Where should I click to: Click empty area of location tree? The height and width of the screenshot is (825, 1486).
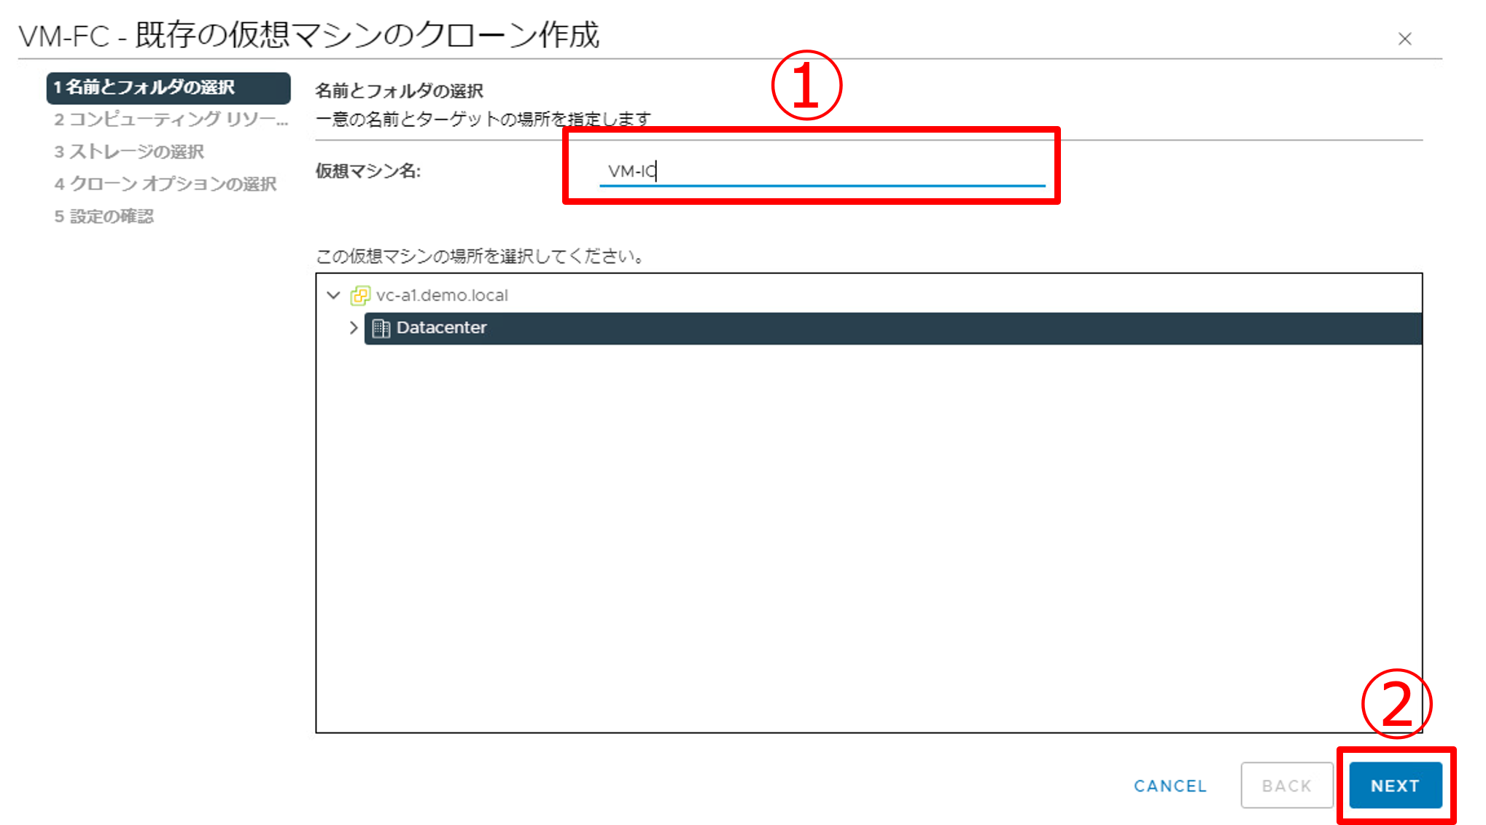(868, 539)
